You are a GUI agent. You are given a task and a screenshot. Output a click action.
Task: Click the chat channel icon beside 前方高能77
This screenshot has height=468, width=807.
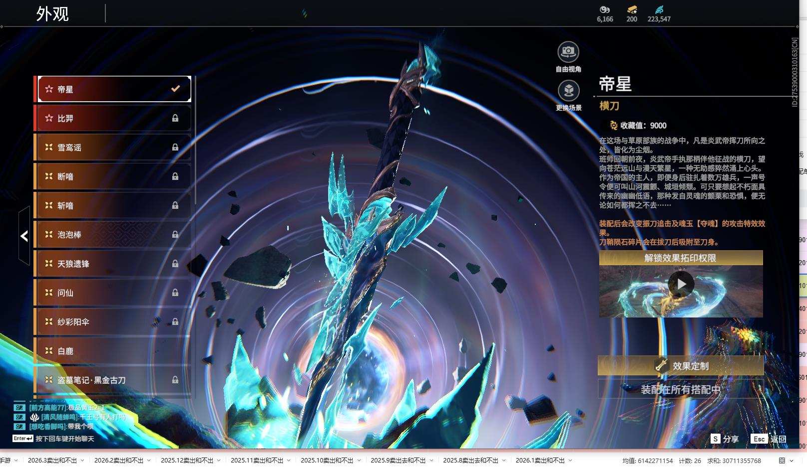tap(19, 407)
